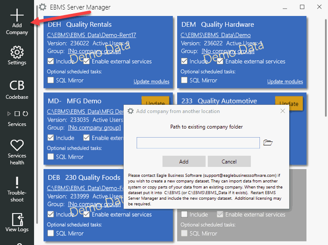Click the sidebar vertical scrollbar
Screen dimensions: 328x245
(37, 114)
